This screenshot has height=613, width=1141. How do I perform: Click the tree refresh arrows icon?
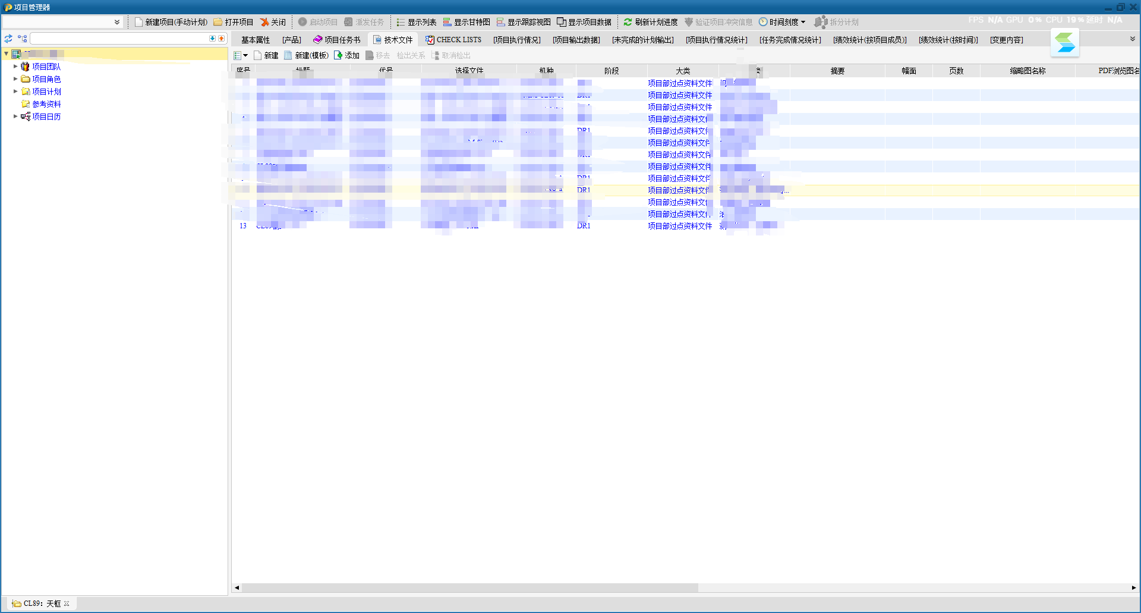coord(8,39)
